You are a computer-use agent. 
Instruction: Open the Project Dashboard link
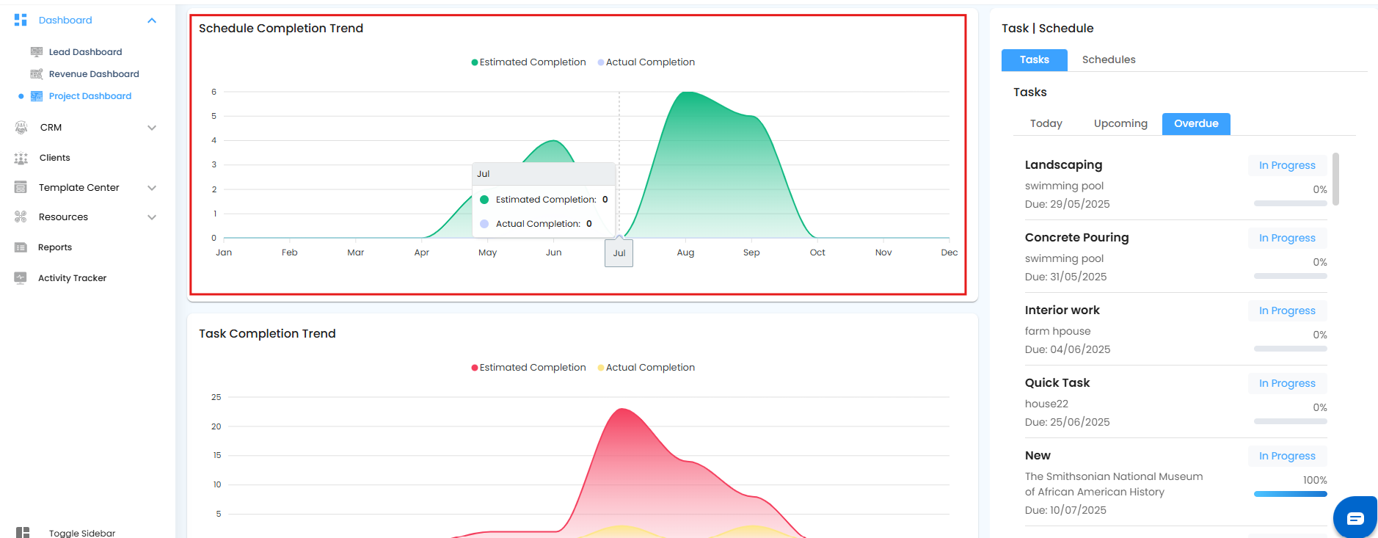pos(90,96)
